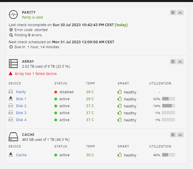Open the Parity device link

(21, 92)
